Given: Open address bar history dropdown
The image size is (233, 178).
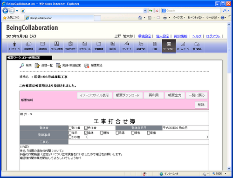Looking at the screenshot, I should tap(145, 11).
